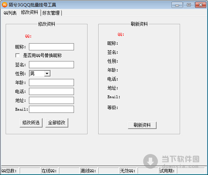
Task: Click the 昵称: label in 刷新资料 group
Action: point(113,43)
